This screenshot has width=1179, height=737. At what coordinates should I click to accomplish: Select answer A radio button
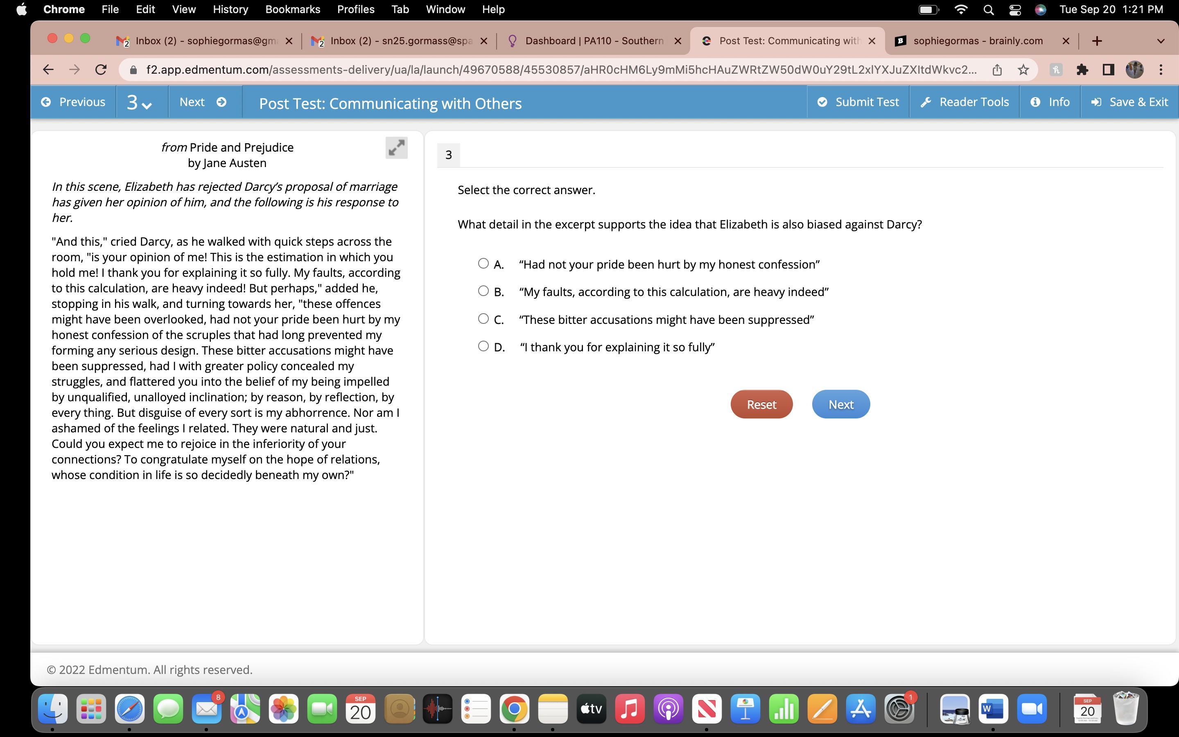483,264
